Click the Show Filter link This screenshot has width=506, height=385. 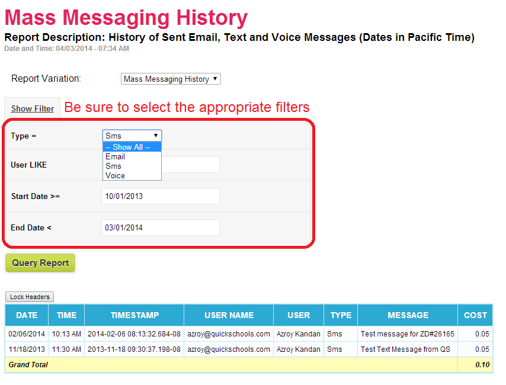tap(32, 108)
